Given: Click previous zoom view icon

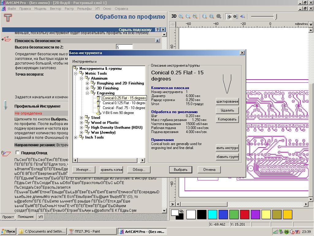Looking at the screenshot, I should coord(195,17).
